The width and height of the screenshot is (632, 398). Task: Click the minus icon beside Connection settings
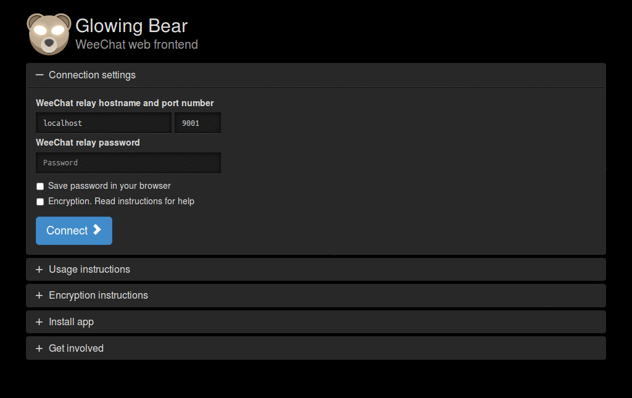pos(39,74)
